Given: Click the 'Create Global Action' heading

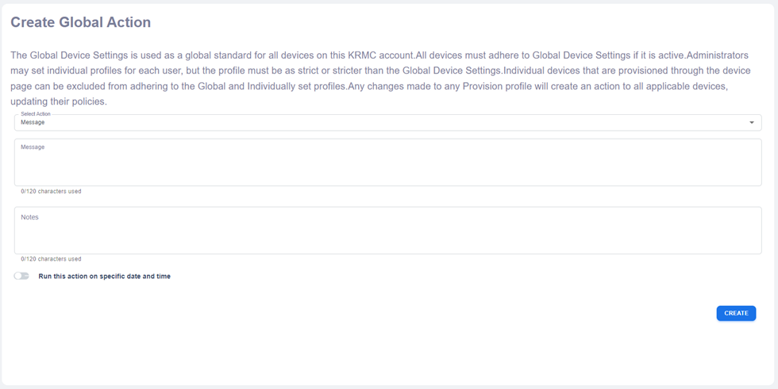Looking at the screenshot, I should click(80, 22).
